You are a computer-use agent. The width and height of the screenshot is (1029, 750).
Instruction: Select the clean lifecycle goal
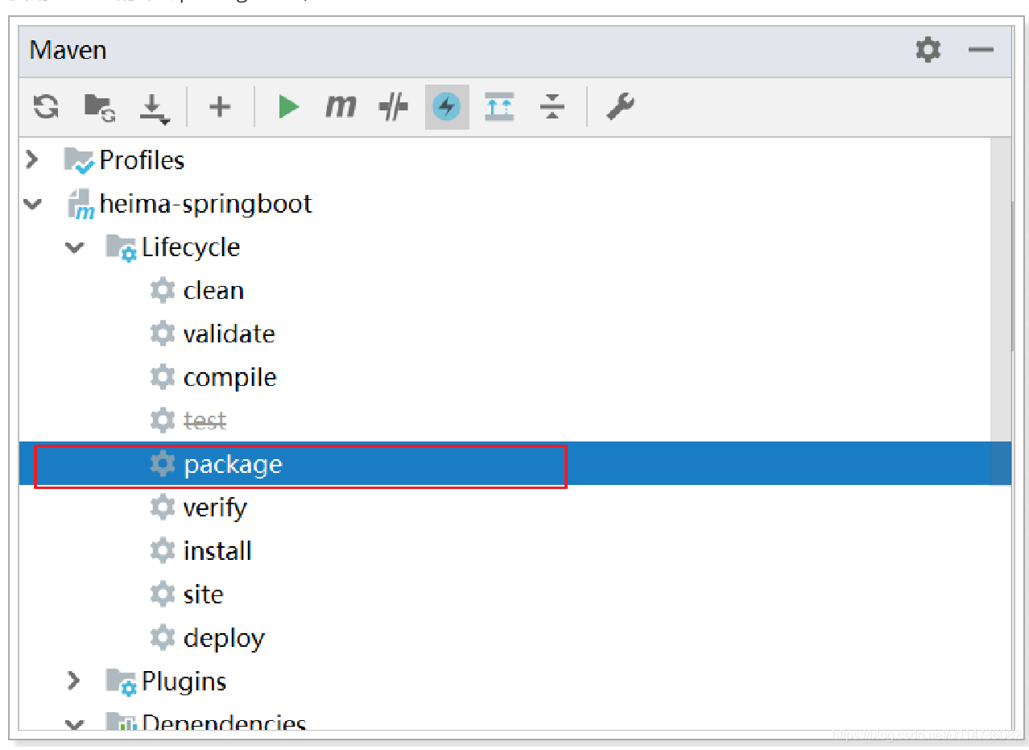click(x=213, y=290)
